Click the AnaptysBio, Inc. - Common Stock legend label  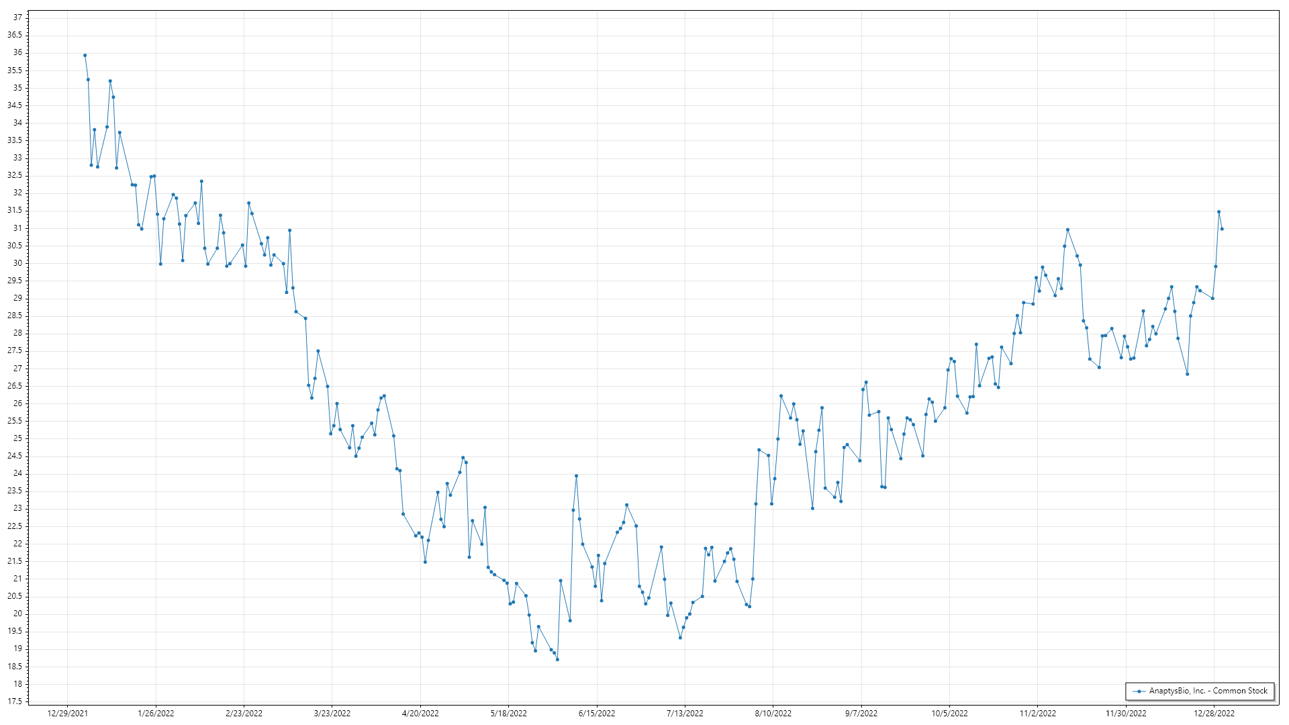(1208, 691)
